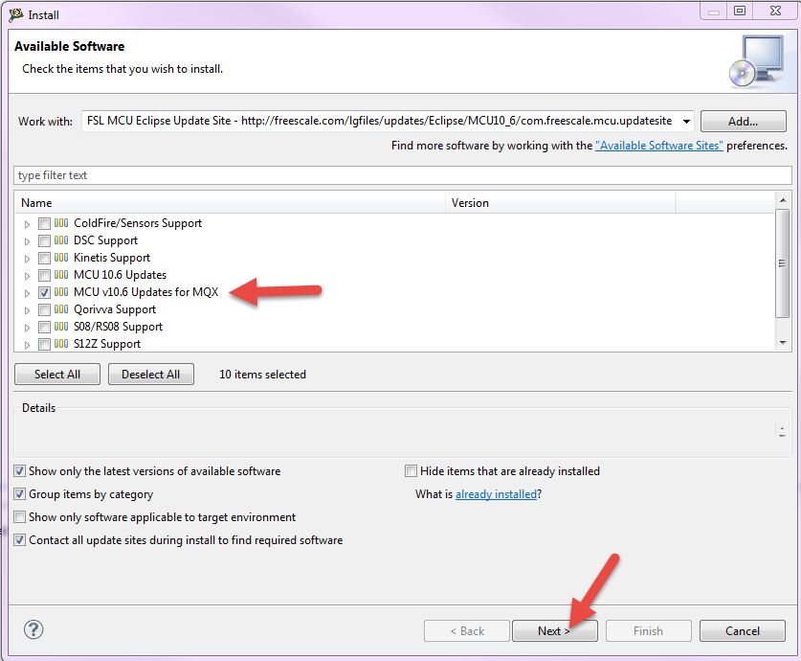This screenshot has height=661, width=801.
Task: Check the DSC Support checkbox
Action: click(44, 240)
